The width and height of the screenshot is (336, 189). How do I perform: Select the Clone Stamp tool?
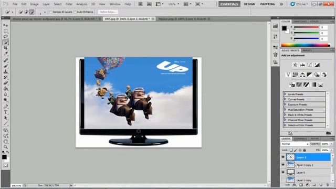pyautogui.click(x=6, y=71)
